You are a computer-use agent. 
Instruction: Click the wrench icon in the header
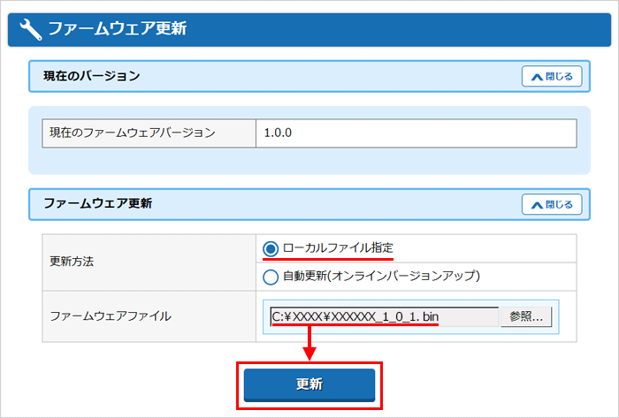coord(30,29)
